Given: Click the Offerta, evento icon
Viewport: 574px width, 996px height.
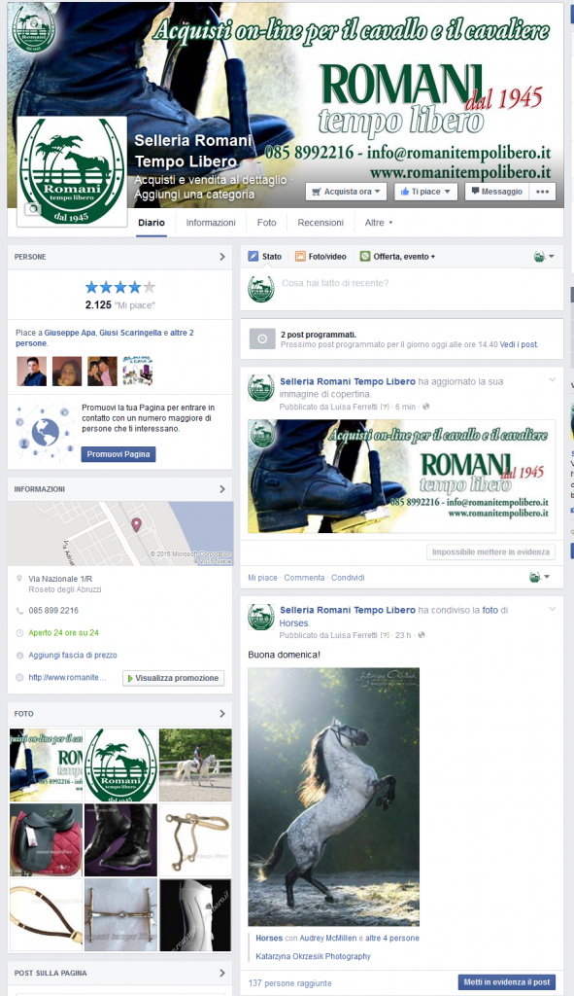Looking at the screenshot, I should [x=365, y=257].
